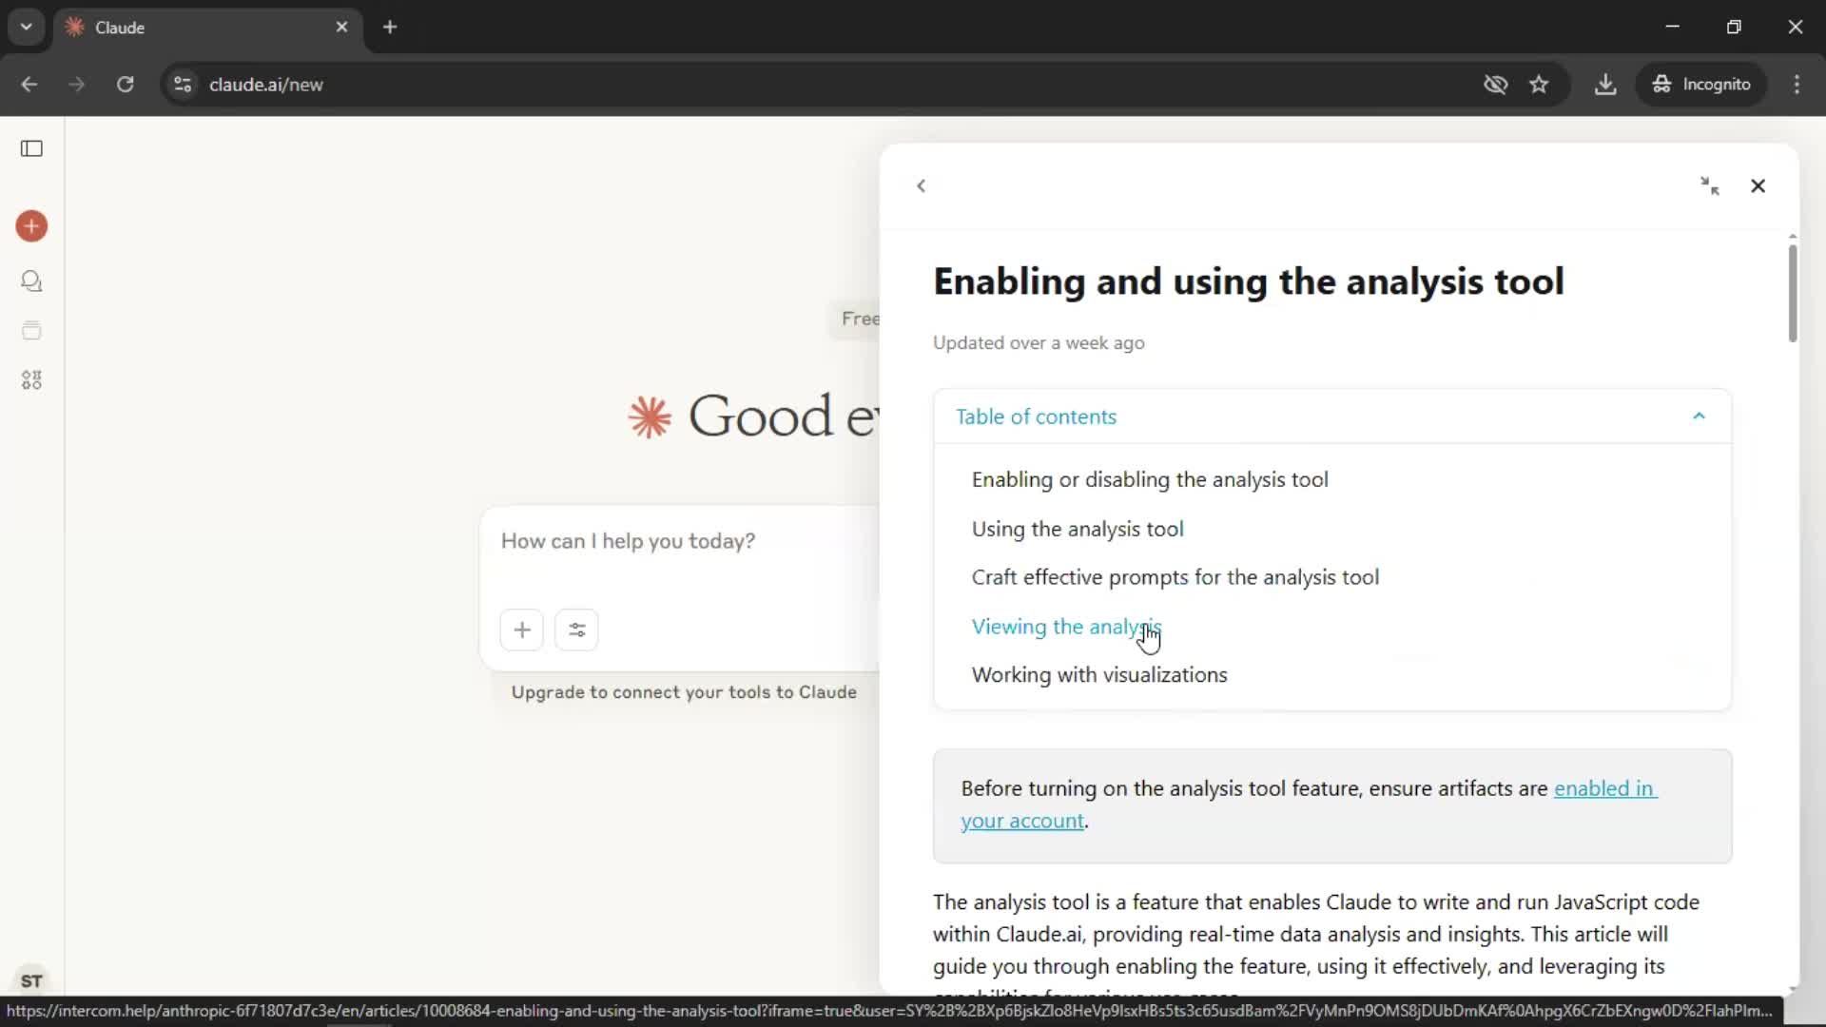Screen dimensions: 1826x1027
Task: Open the ST user profile avatar
Action: tap(31, 980)
